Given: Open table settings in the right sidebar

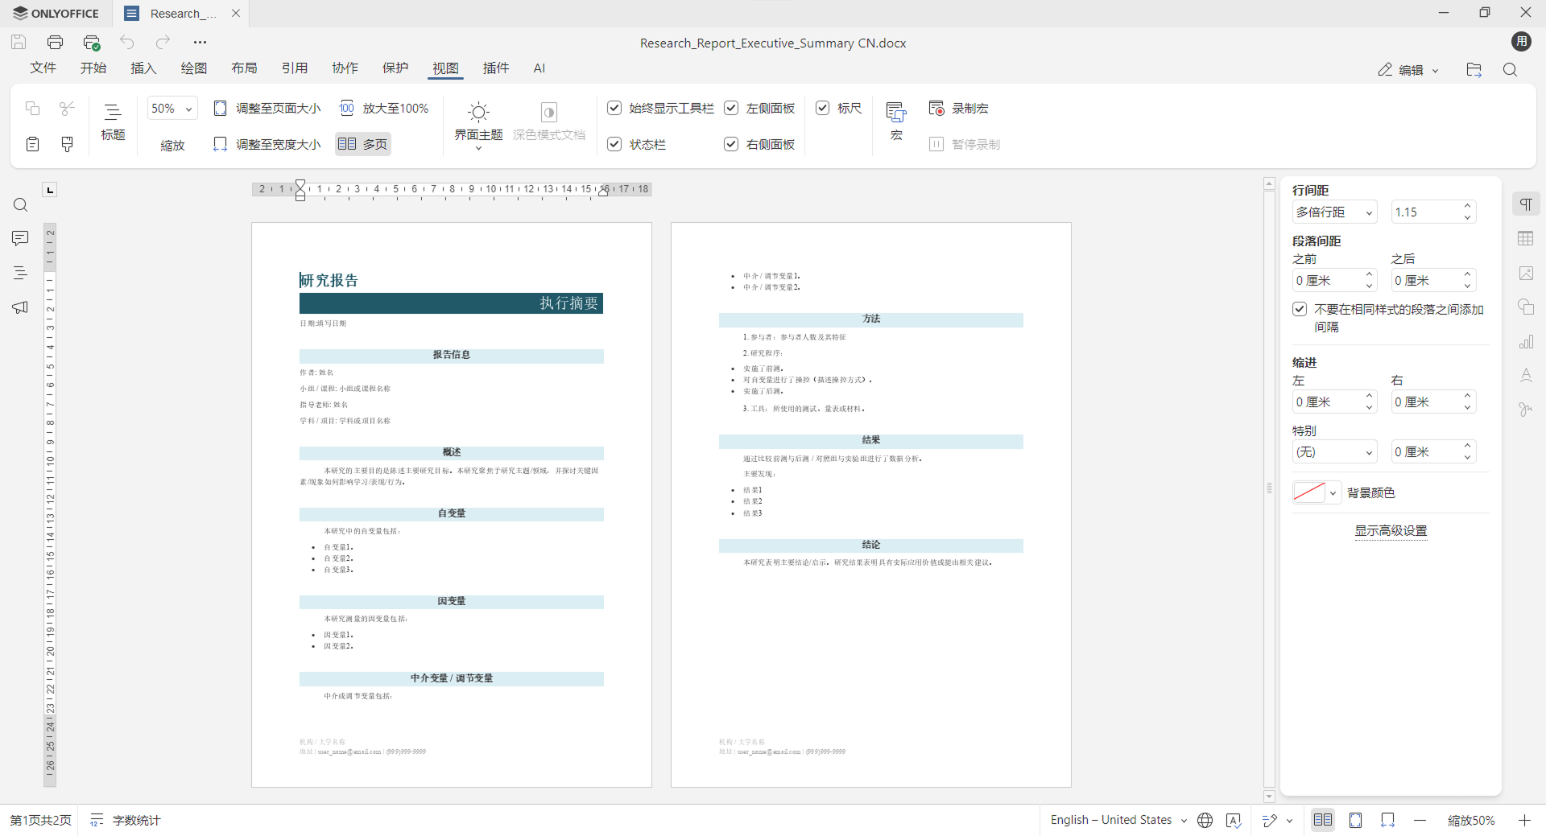Looking at the screenshot, I should tap(1527, 238).
